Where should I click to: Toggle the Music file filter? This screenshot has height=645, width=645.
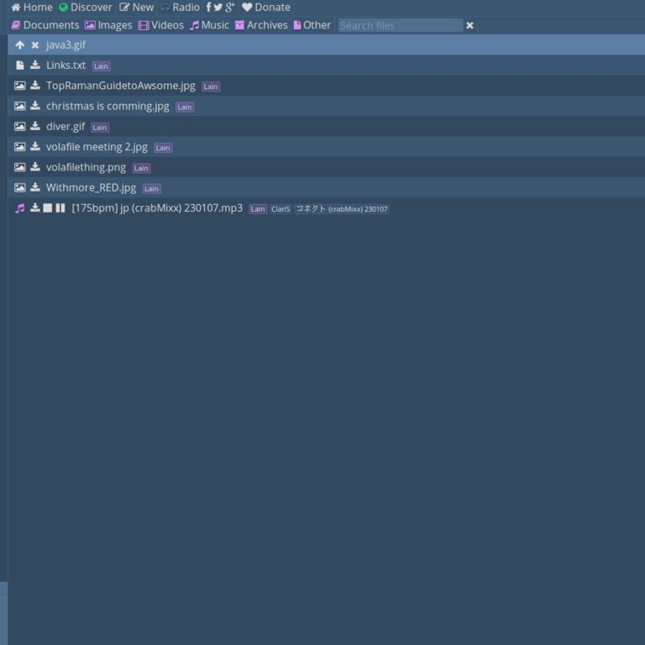tap(209, 25)
